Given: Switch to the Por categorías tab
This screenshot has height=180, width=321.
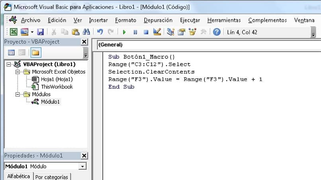Looking at the screenshot, I should click(52, 177).
